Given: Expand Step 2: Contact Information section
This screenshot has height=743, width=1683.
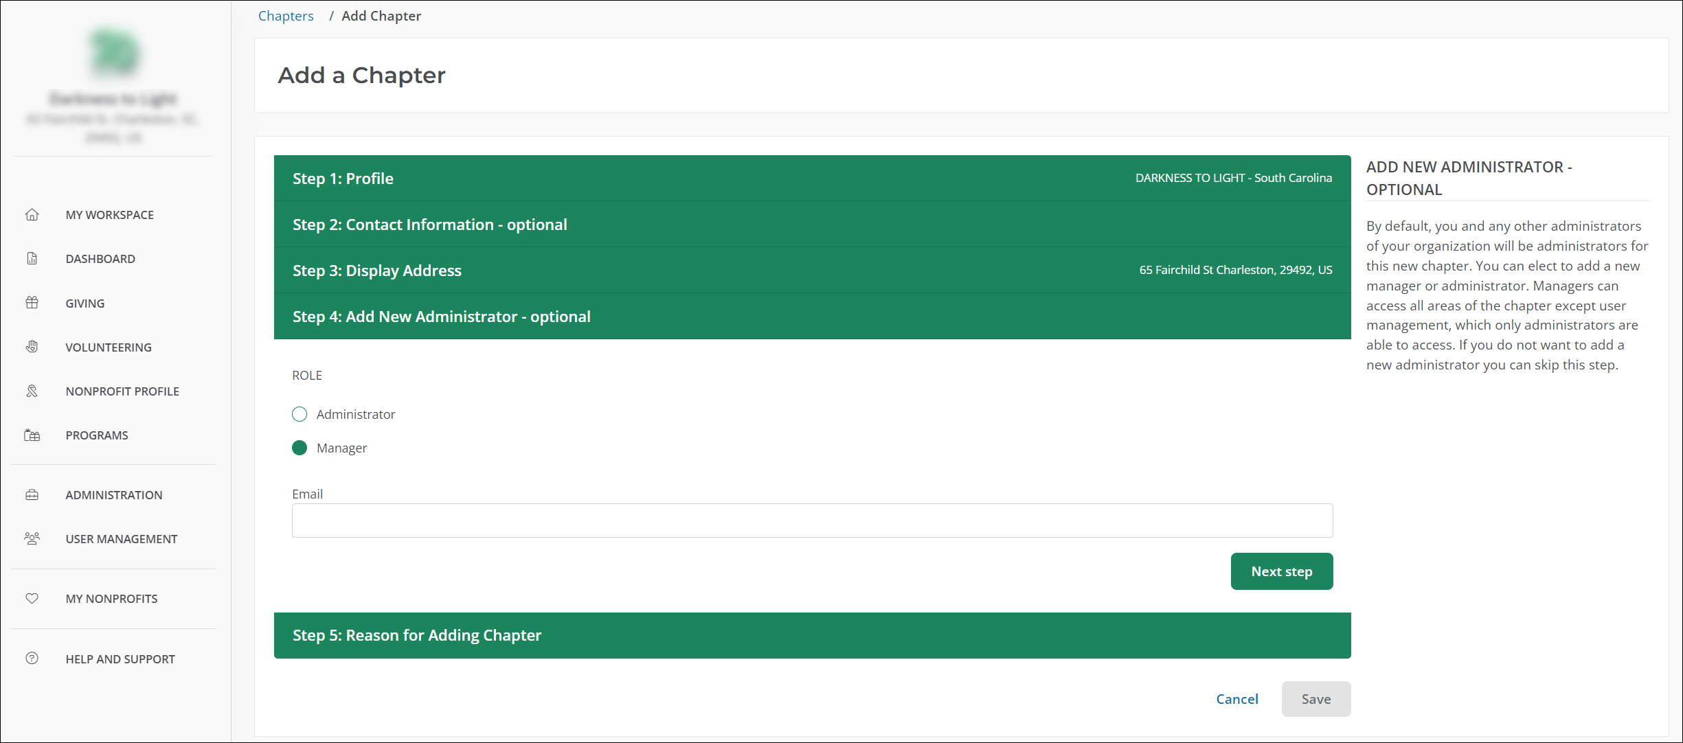Looking at the screenshot, I should 812,225.
